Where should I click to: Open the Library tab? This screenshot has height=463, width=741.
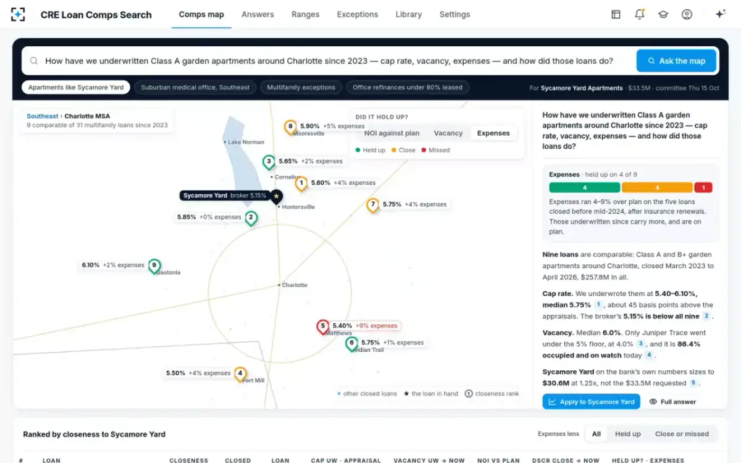[409, 14]
